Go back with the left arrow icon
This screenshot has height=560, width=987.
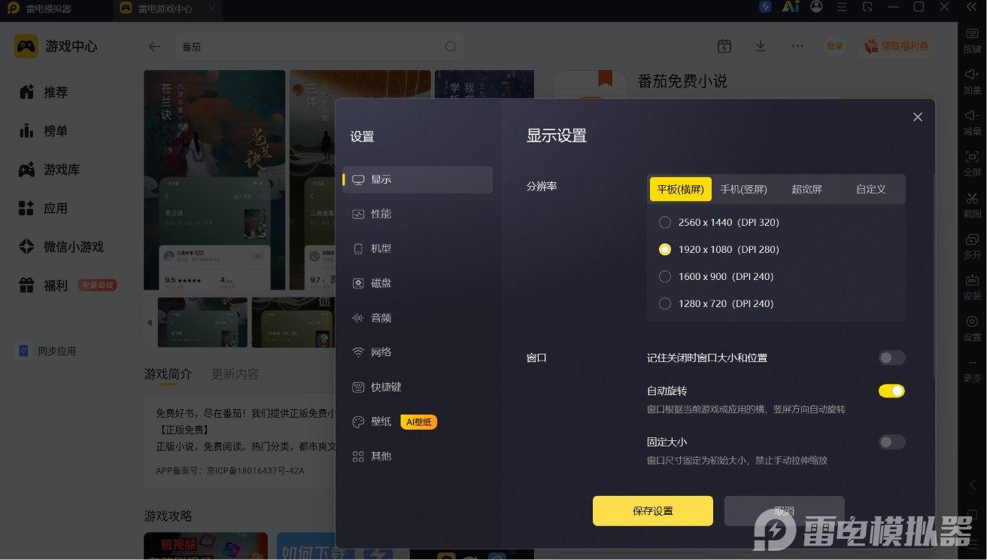click(155, 47)
